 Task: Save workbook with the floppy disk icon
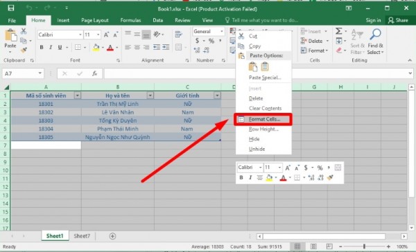[x=11, y=8]
